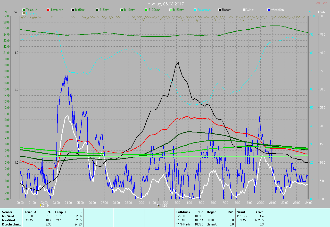The width and height of the screenshot is (330, 227).
Task: Click the 'B -5cm*' legend label
Action: (104, 10)
